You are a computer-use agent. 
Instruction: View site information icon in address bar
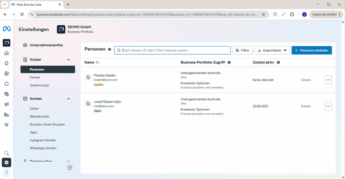pyautogui.click(x=32, y=14)
